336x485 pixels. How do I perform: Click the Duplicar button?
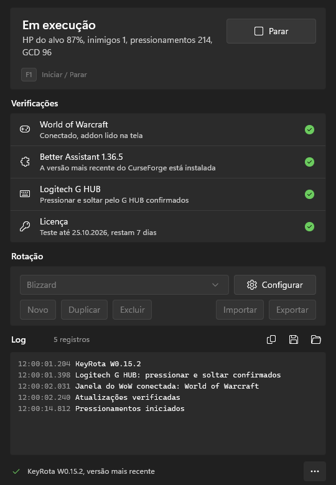click(84, 310)
